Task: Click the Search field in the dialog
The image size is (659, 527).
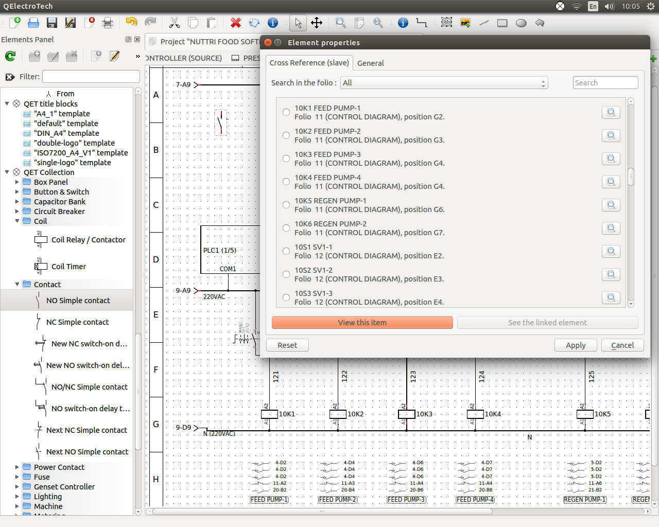Action: 605,83
